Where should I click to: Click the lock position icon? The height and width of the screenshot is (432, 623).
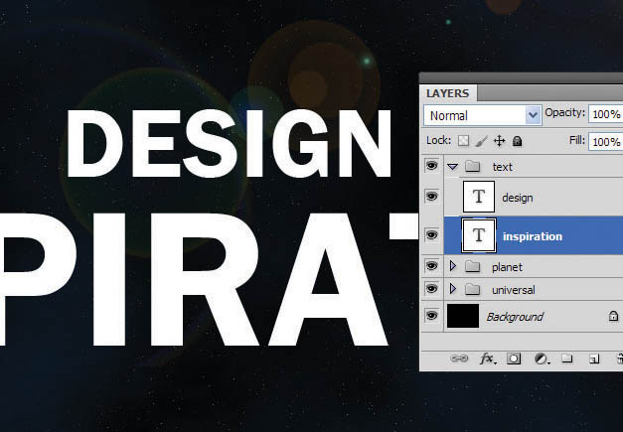pyautogui.click(x=499, y=141)
